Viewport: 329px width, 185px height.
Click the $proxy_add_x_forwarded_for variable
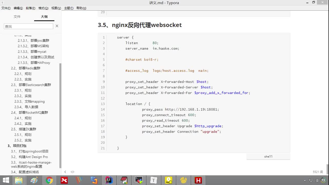221,93
